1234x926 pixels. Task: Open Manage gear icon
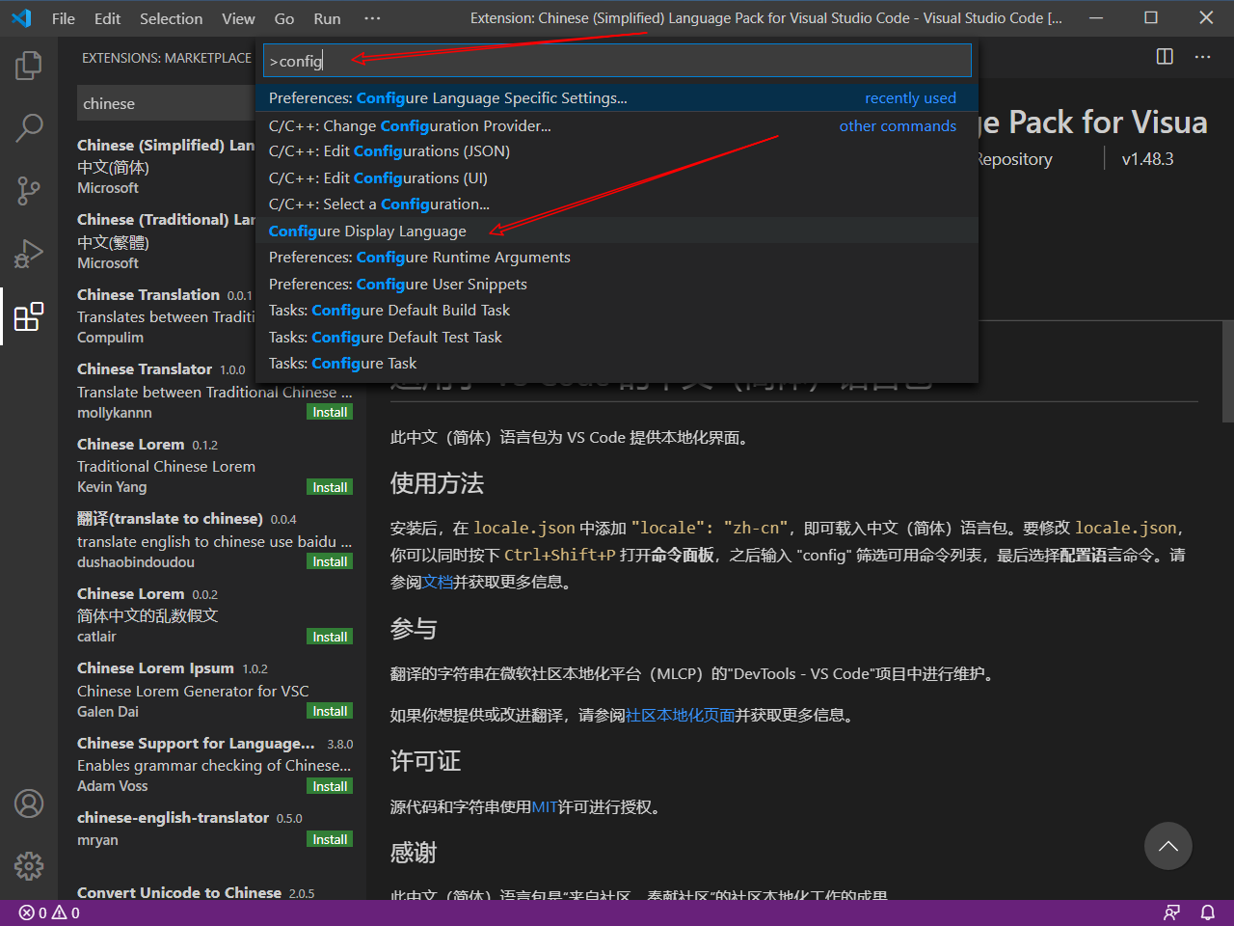(x=29, y=866)
